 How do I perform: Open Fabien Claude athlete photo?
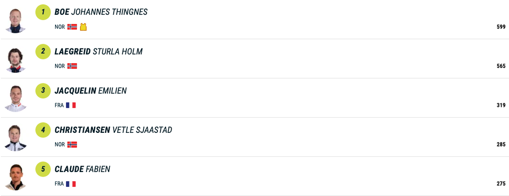pos(16,177)
